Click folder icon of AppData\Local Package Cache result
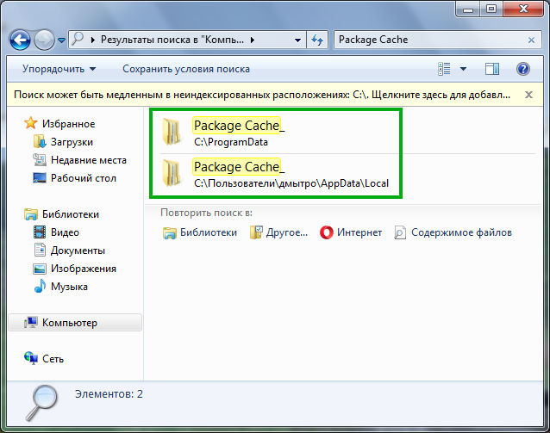 point(172,173)
